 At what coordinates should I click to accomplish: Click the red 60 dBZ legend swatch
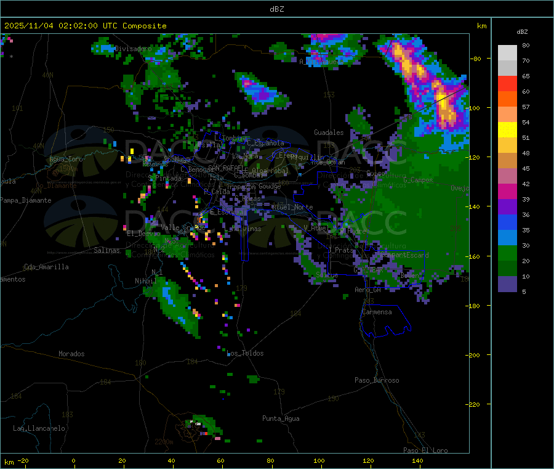point(507,83)
